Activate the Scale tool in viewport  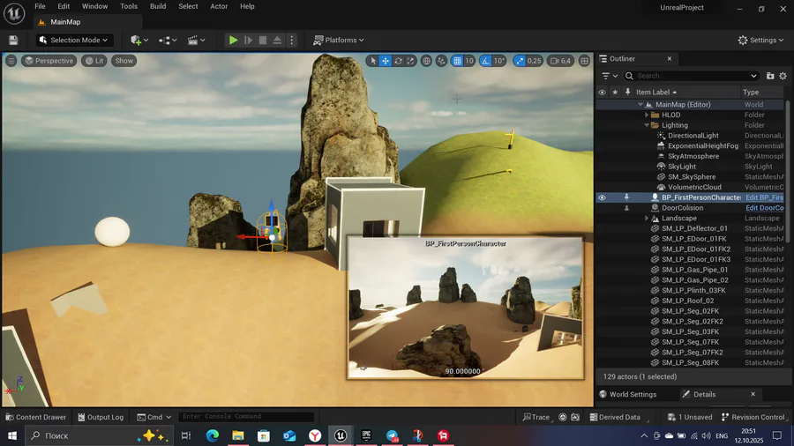(x=410, y=61)
